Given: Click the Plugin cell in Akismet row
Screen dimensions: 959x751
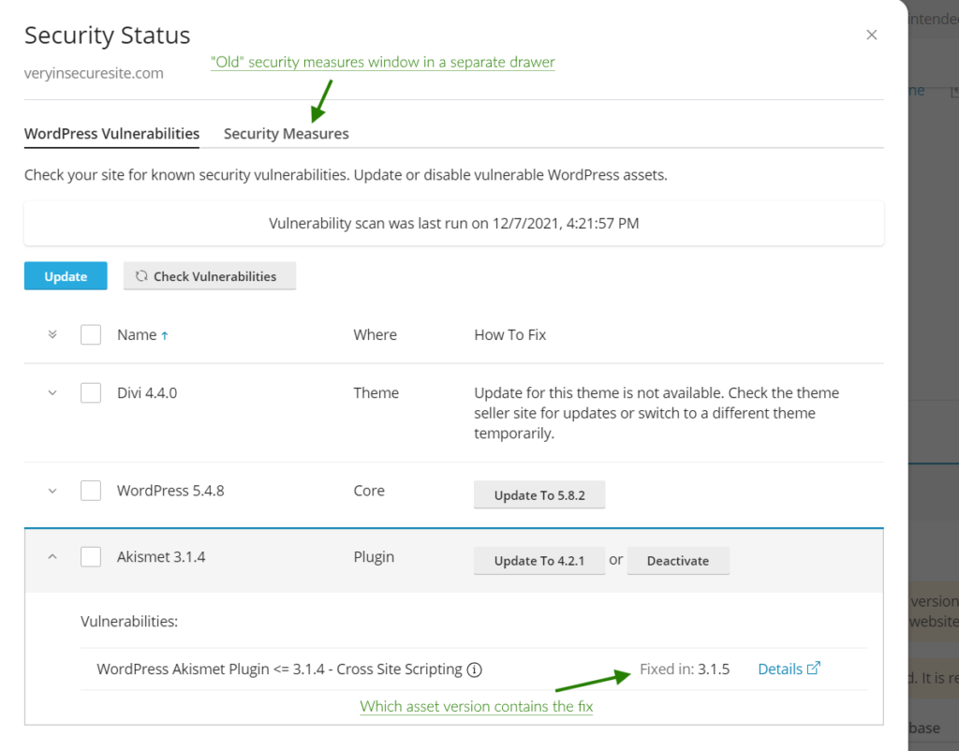Looking at the screenshot, I should 374,557.
